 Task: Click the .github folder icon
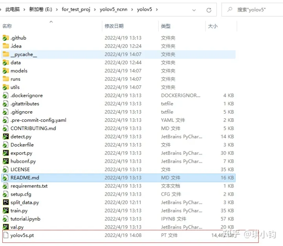click(x=6, y=38)
